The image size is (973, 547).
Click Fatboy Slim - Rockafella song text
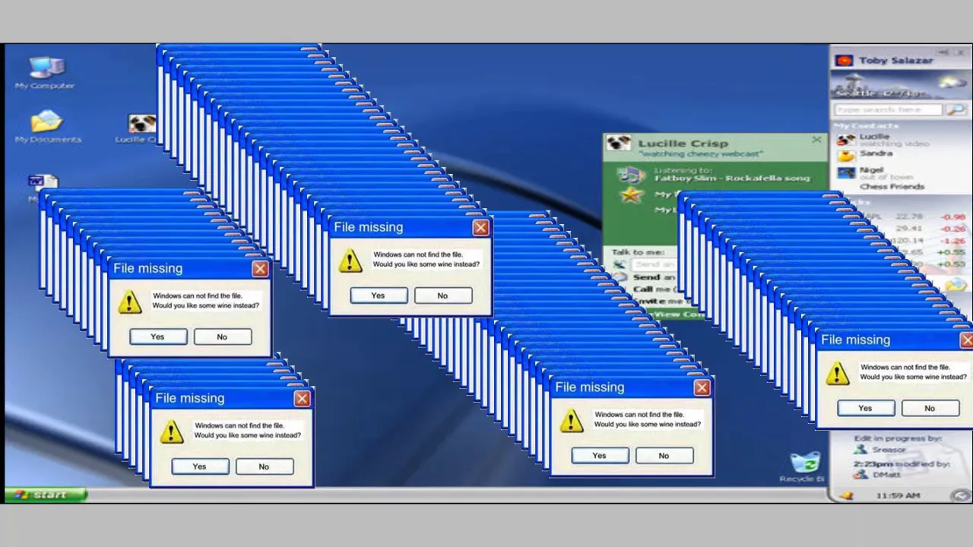click(x=731, y=179)
